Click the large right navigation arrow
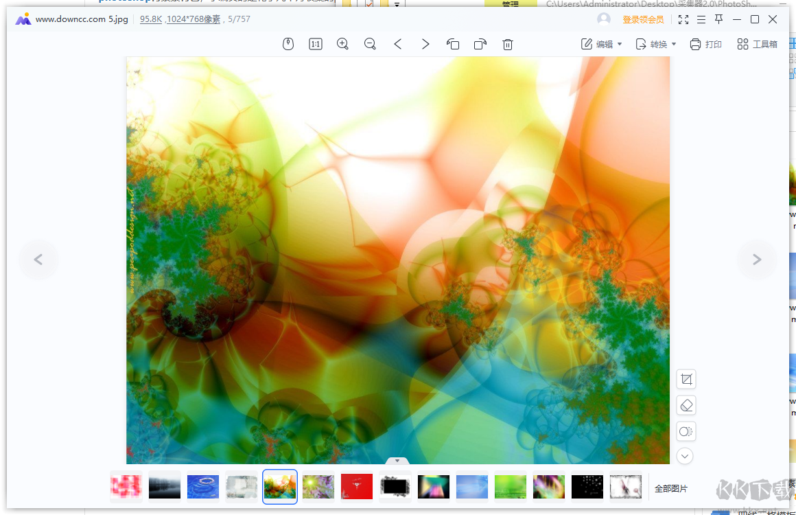796x515 pixels. [x=757, y=260]
